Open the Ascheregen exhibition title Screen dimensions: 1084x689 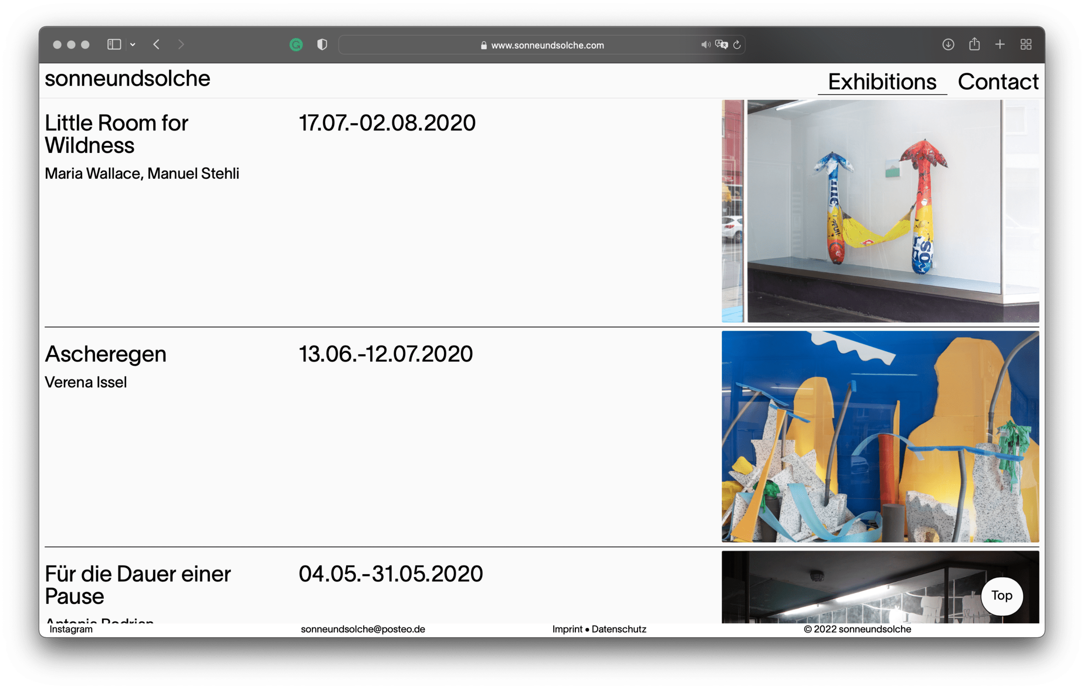[106, 354]
